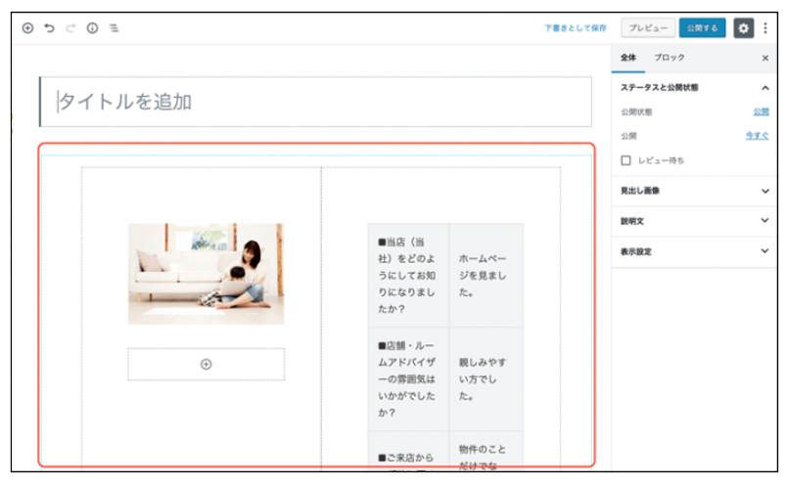Screen dimensions: 787x484
Task: Open the content structure info icon
Action: click(x=92, y=28)
